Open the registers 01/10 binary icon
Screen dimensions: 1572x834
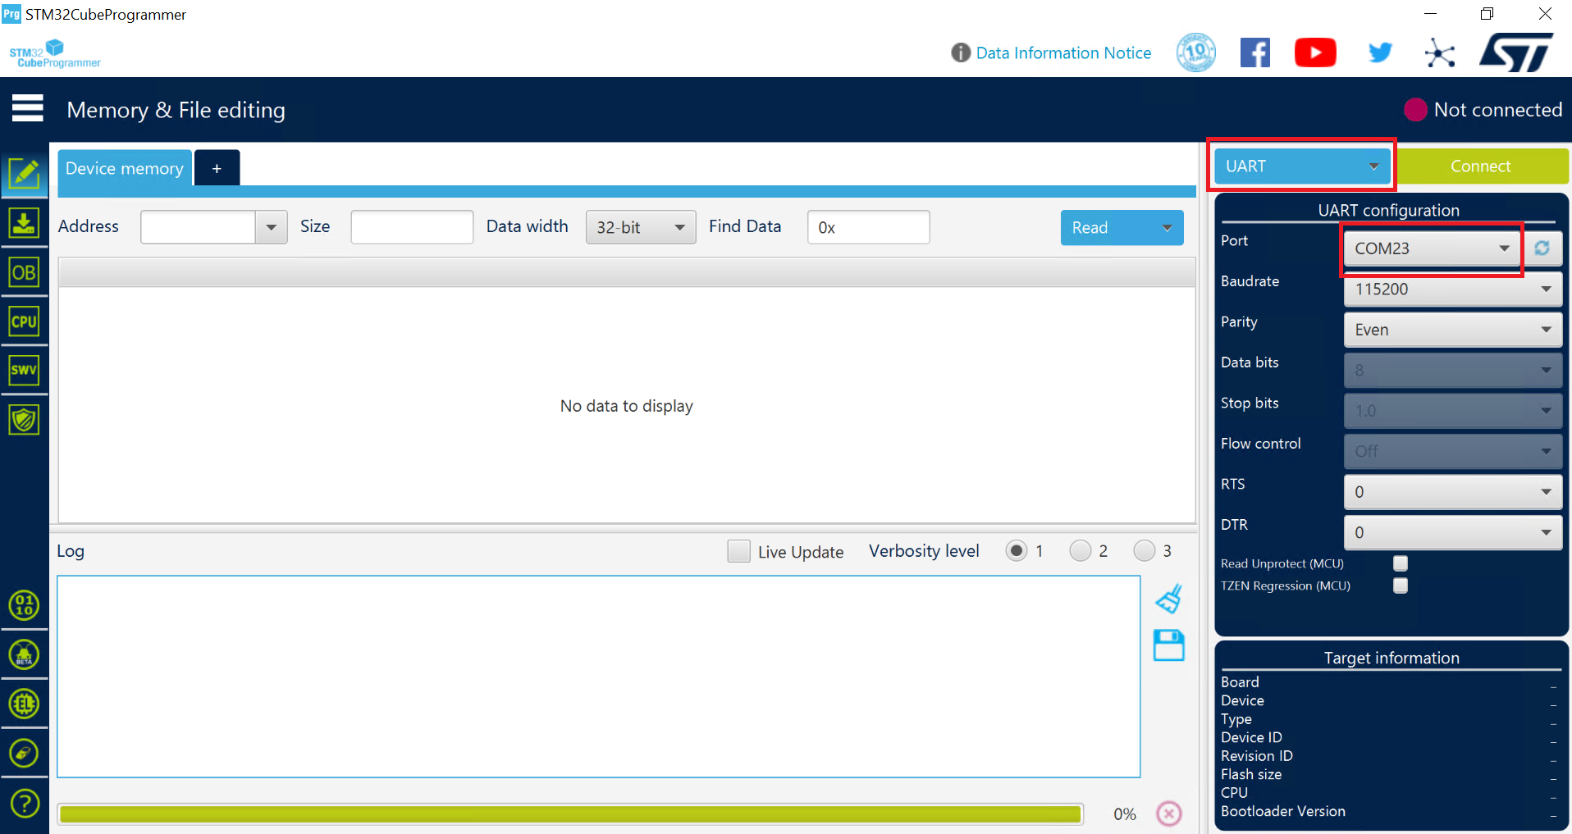pyautogui.click(x=25, y=606)
